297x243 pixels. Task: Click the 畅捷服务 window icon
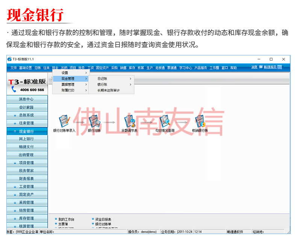(x=280, y=67)
